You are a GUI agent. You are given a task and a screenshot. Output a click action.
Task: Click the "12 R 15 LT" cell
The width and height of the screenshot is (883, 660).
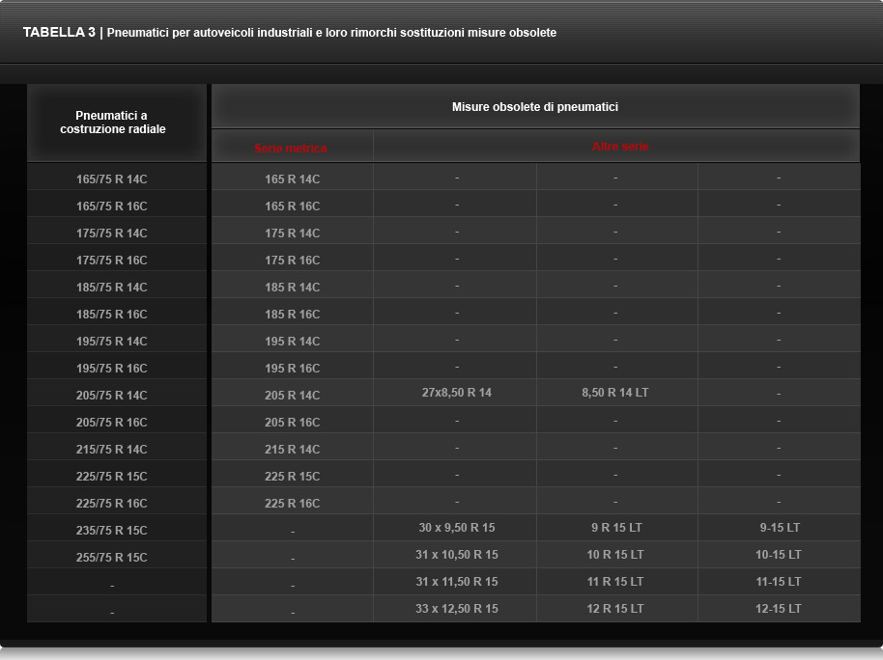(x=615, y=608)
